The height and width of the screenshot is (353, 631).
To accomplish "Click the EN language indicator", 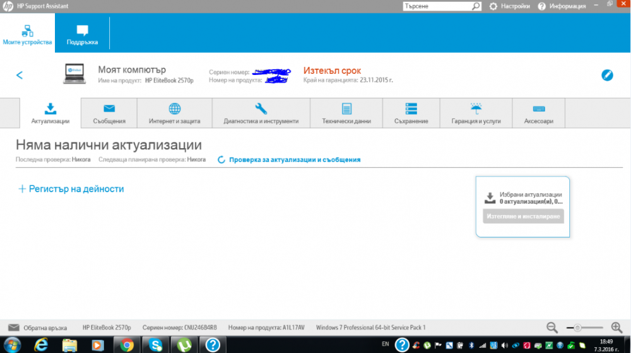I will (385, 344).
